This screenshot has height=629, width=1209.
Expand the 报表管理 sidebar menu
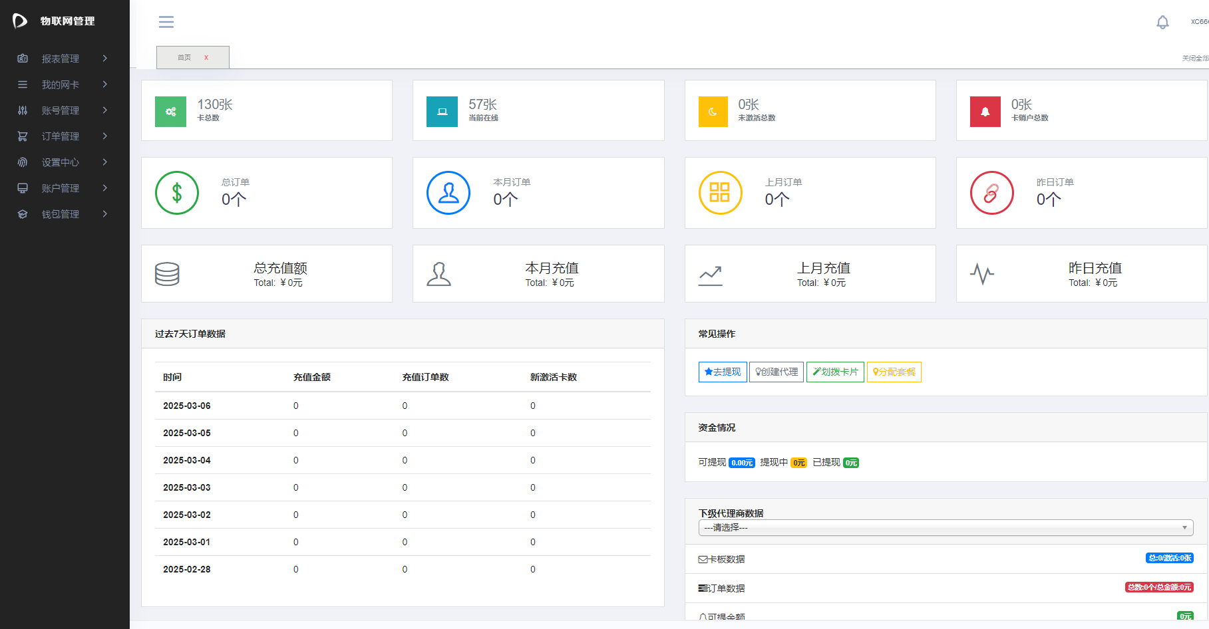(61, 59)
